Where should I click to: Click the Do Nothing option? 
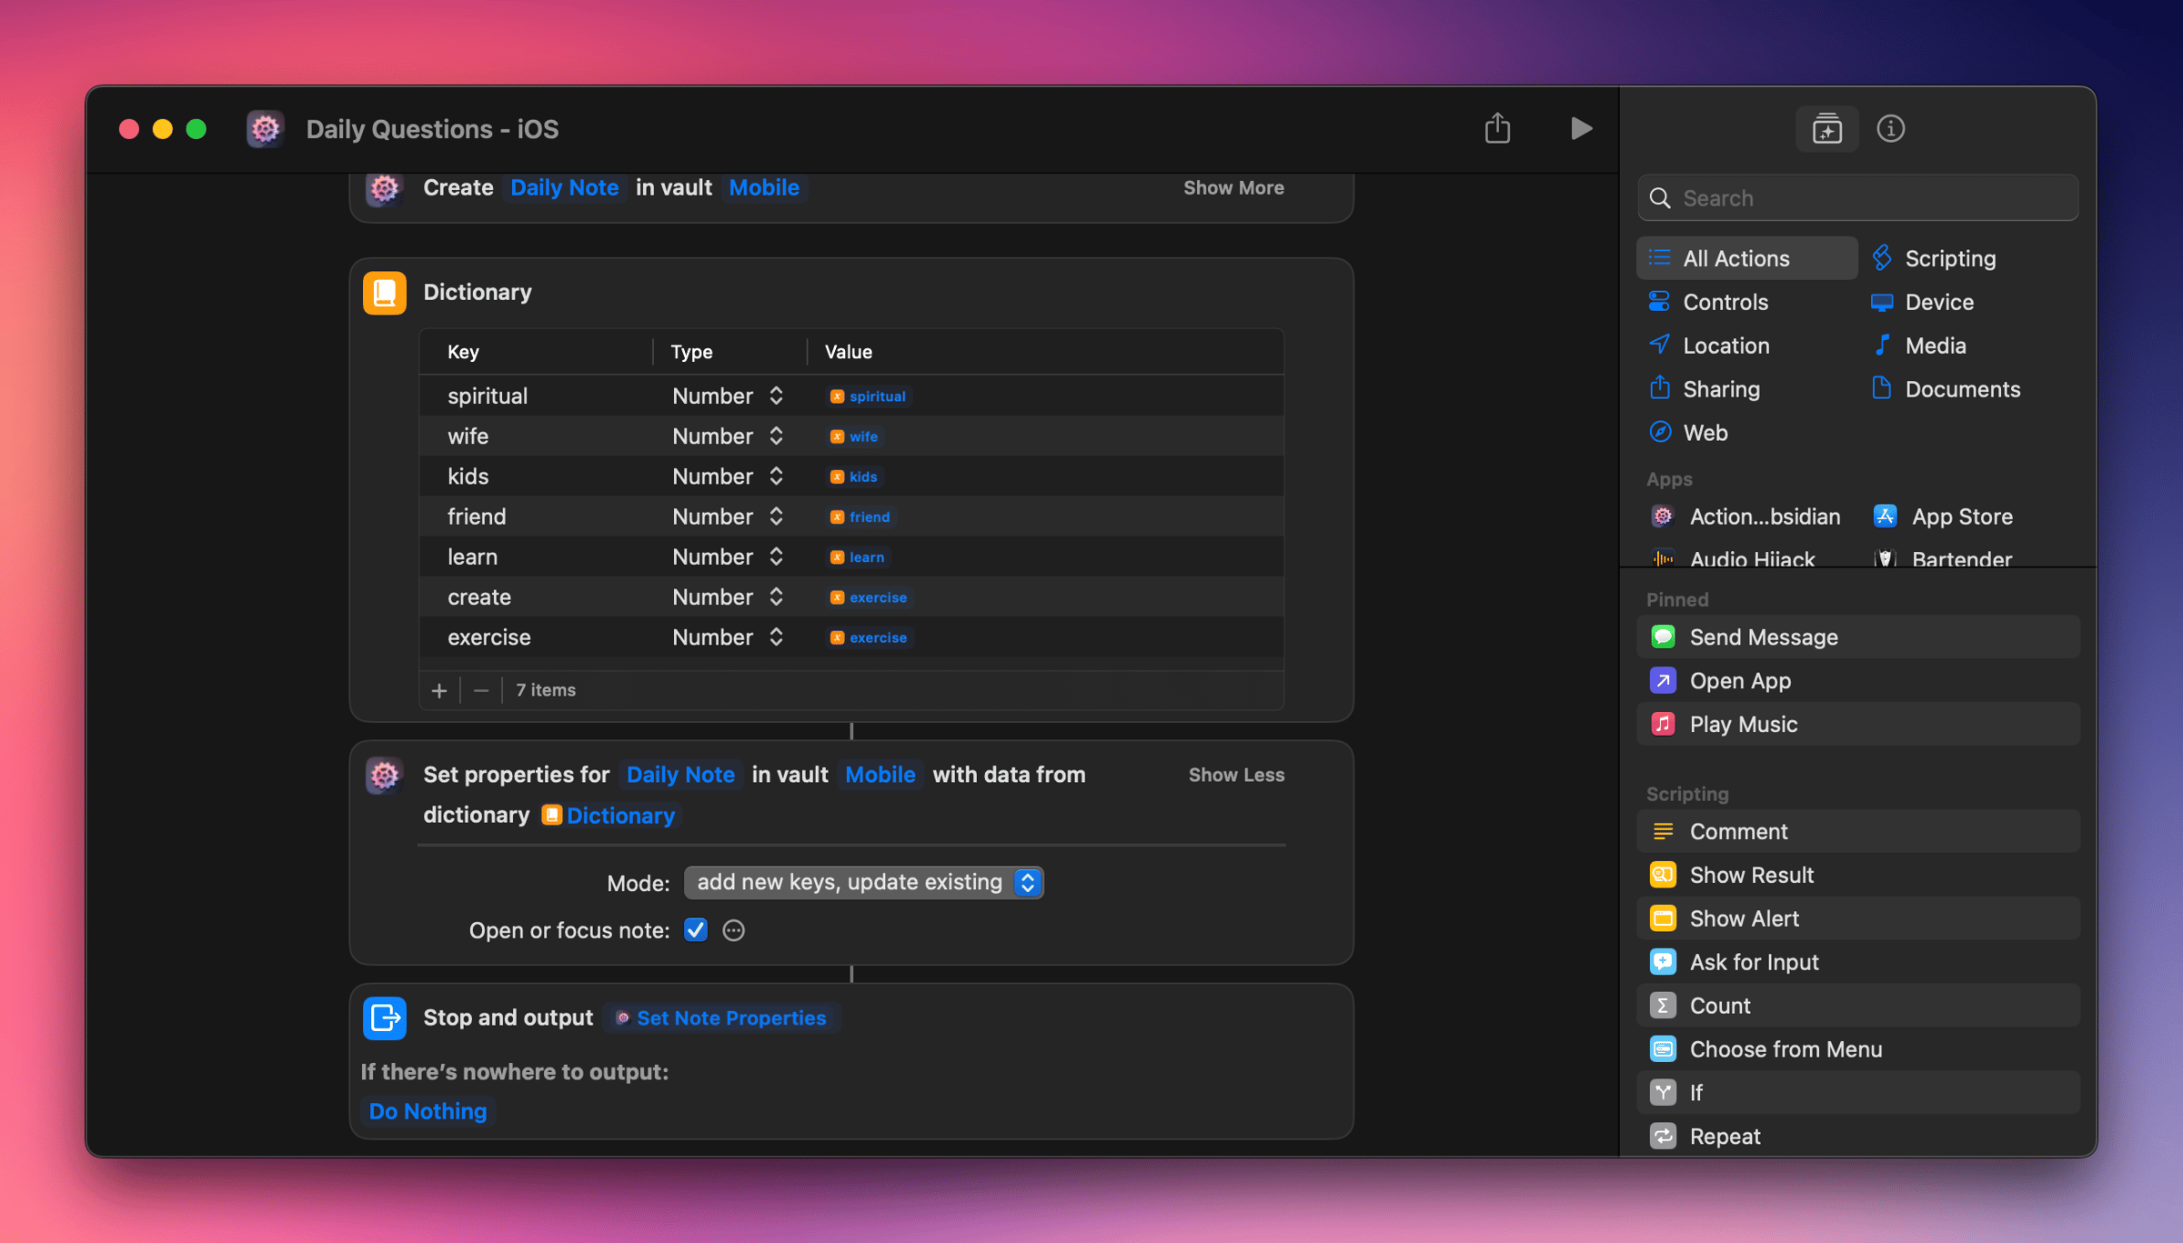click(x=428, y=1110)
